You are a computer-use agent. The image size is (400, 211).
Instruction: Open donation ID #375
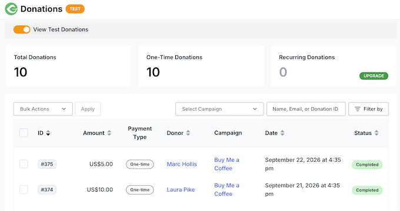click(x=47, y=164)
